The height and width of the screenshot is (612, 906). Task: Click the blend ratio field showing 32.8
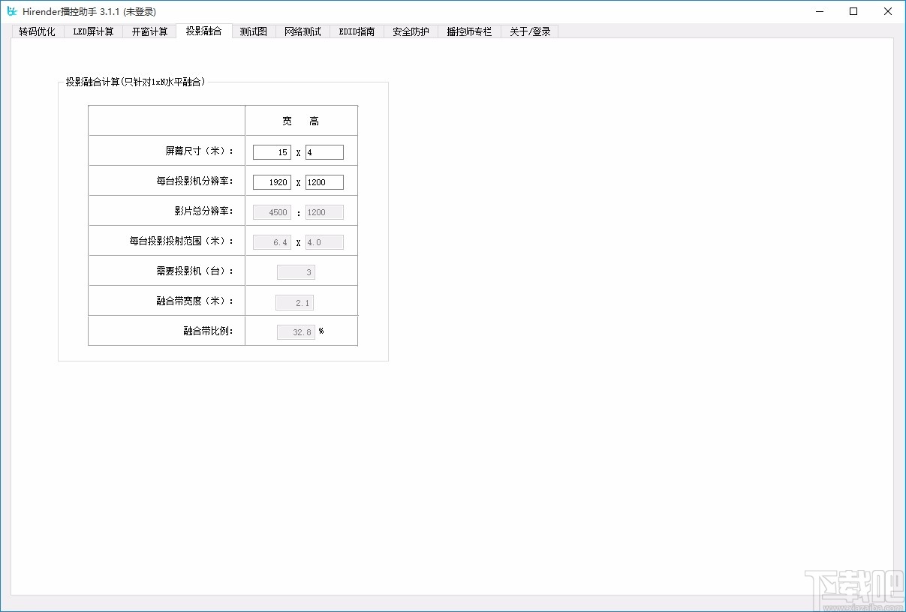[x=295, y=331]
